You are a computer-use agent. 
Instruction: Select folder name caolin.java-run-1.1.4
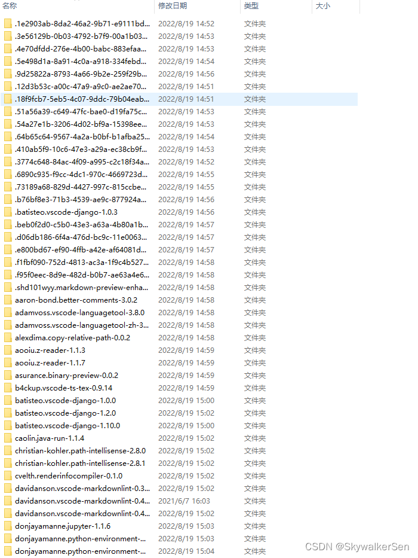click(50, 438)
